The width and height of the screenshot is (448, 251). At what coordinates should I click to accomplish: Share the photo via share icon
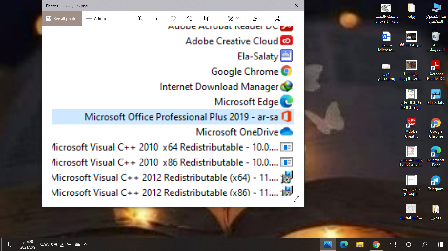pos(255,19)
